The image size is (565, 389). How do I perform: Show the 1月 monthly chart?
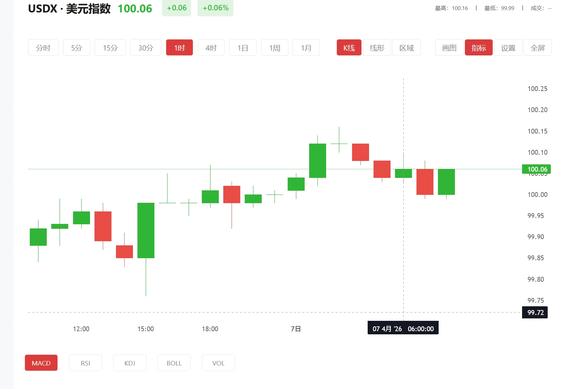306,48
